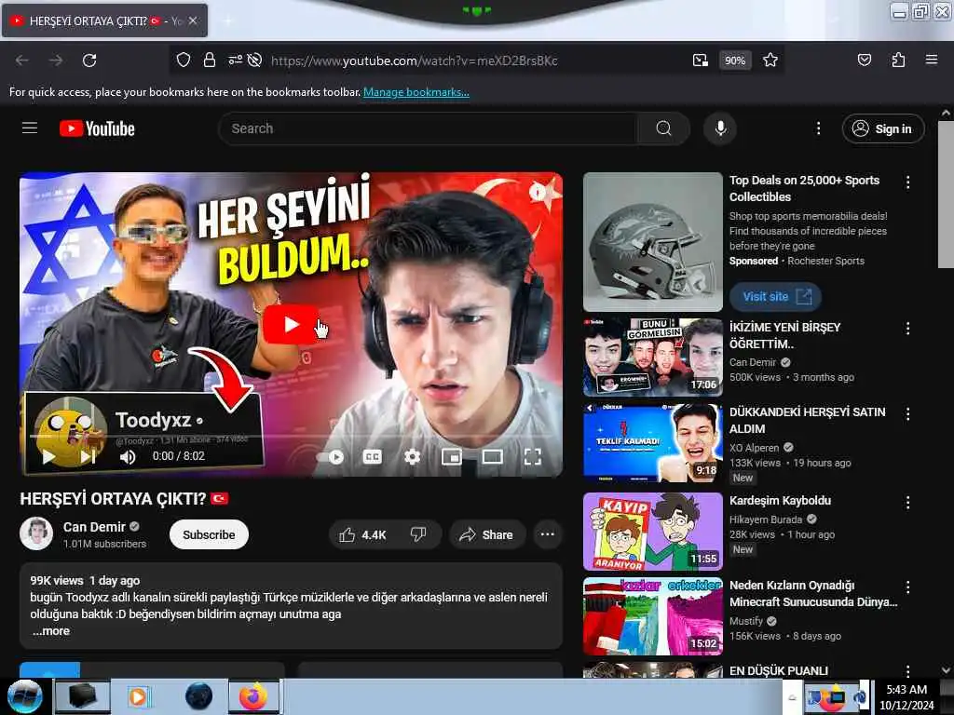Open player settings gear

click(x=413, y=456)
